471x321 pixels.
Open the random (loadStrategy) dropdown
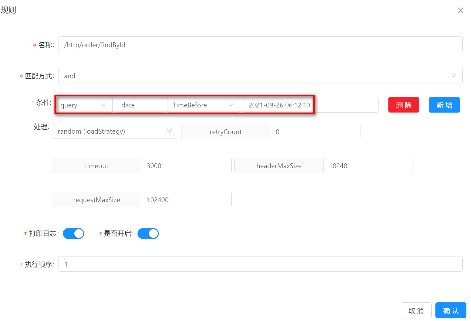pyautogui.click(x=115, y=131)
